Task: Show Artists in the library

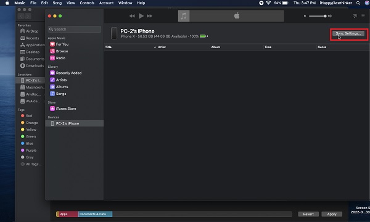Action: pyautogui.click(x=59, y=80)
